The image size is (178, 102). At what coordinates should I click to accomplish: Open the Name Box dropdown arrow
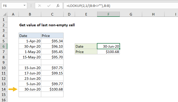[24, 5]
